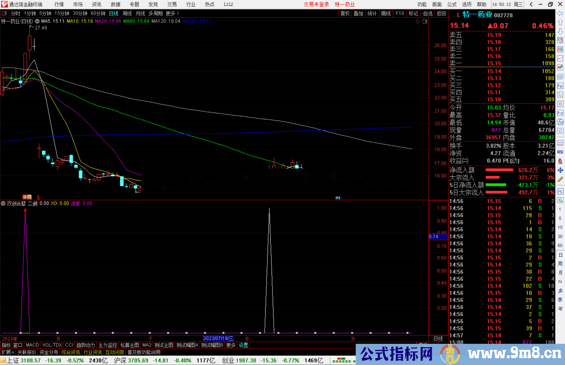Open the F10 company info sidebar icon
The height and width of the screenshot is (365, 565).
[560, 86]
